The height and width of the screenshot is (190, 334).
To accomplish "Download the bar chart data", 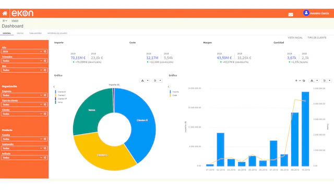I will point(312,81).
